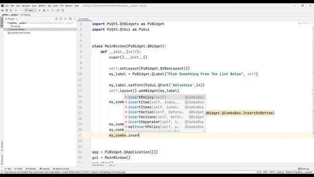Open the 'main' run configuration dropdown
The height and width of the screenshot is (177, 314).
30,10
